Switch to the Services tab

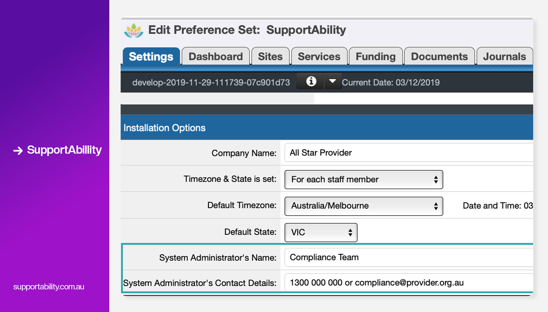319,57
